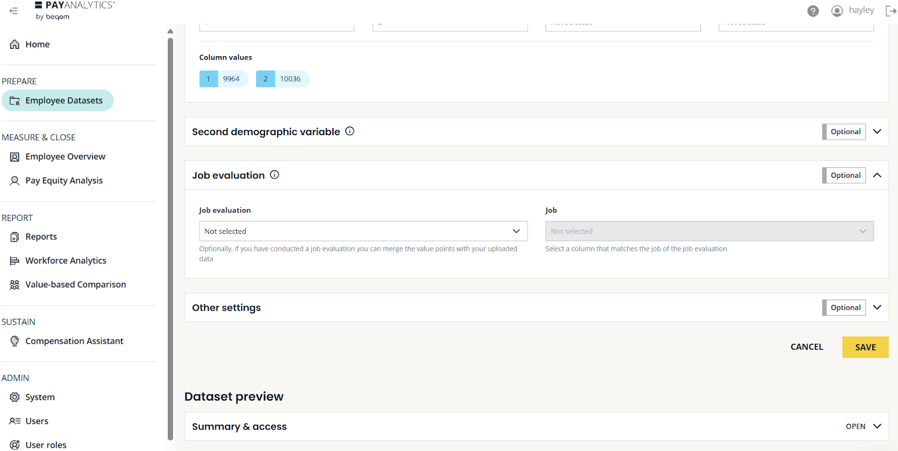This screenshot has height=451, width=898.
Task: Click info icon beside Second demographic variable
Action: pos(350,131)
